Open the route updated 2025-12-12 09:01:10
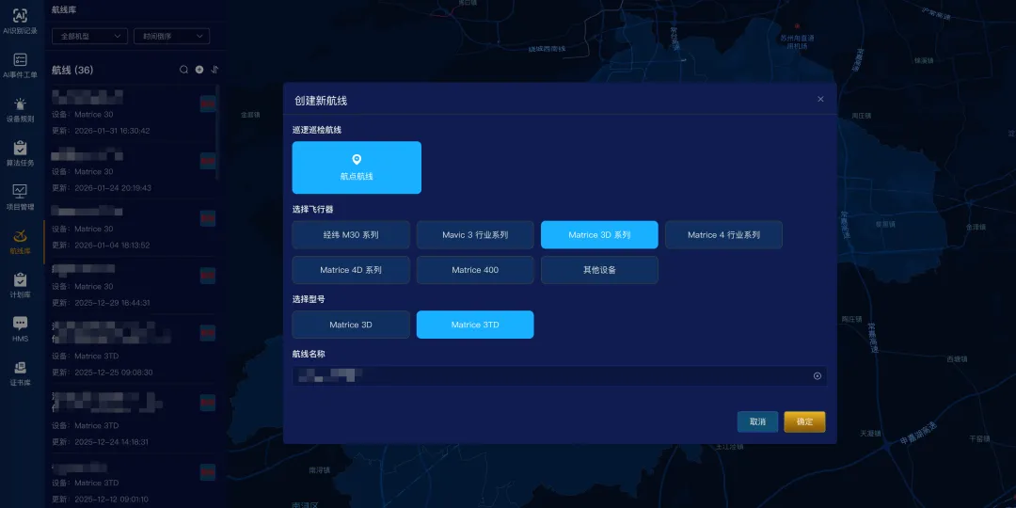This screenshot has height=508, width=1016. pyautogui.click(x=133, y=481)
